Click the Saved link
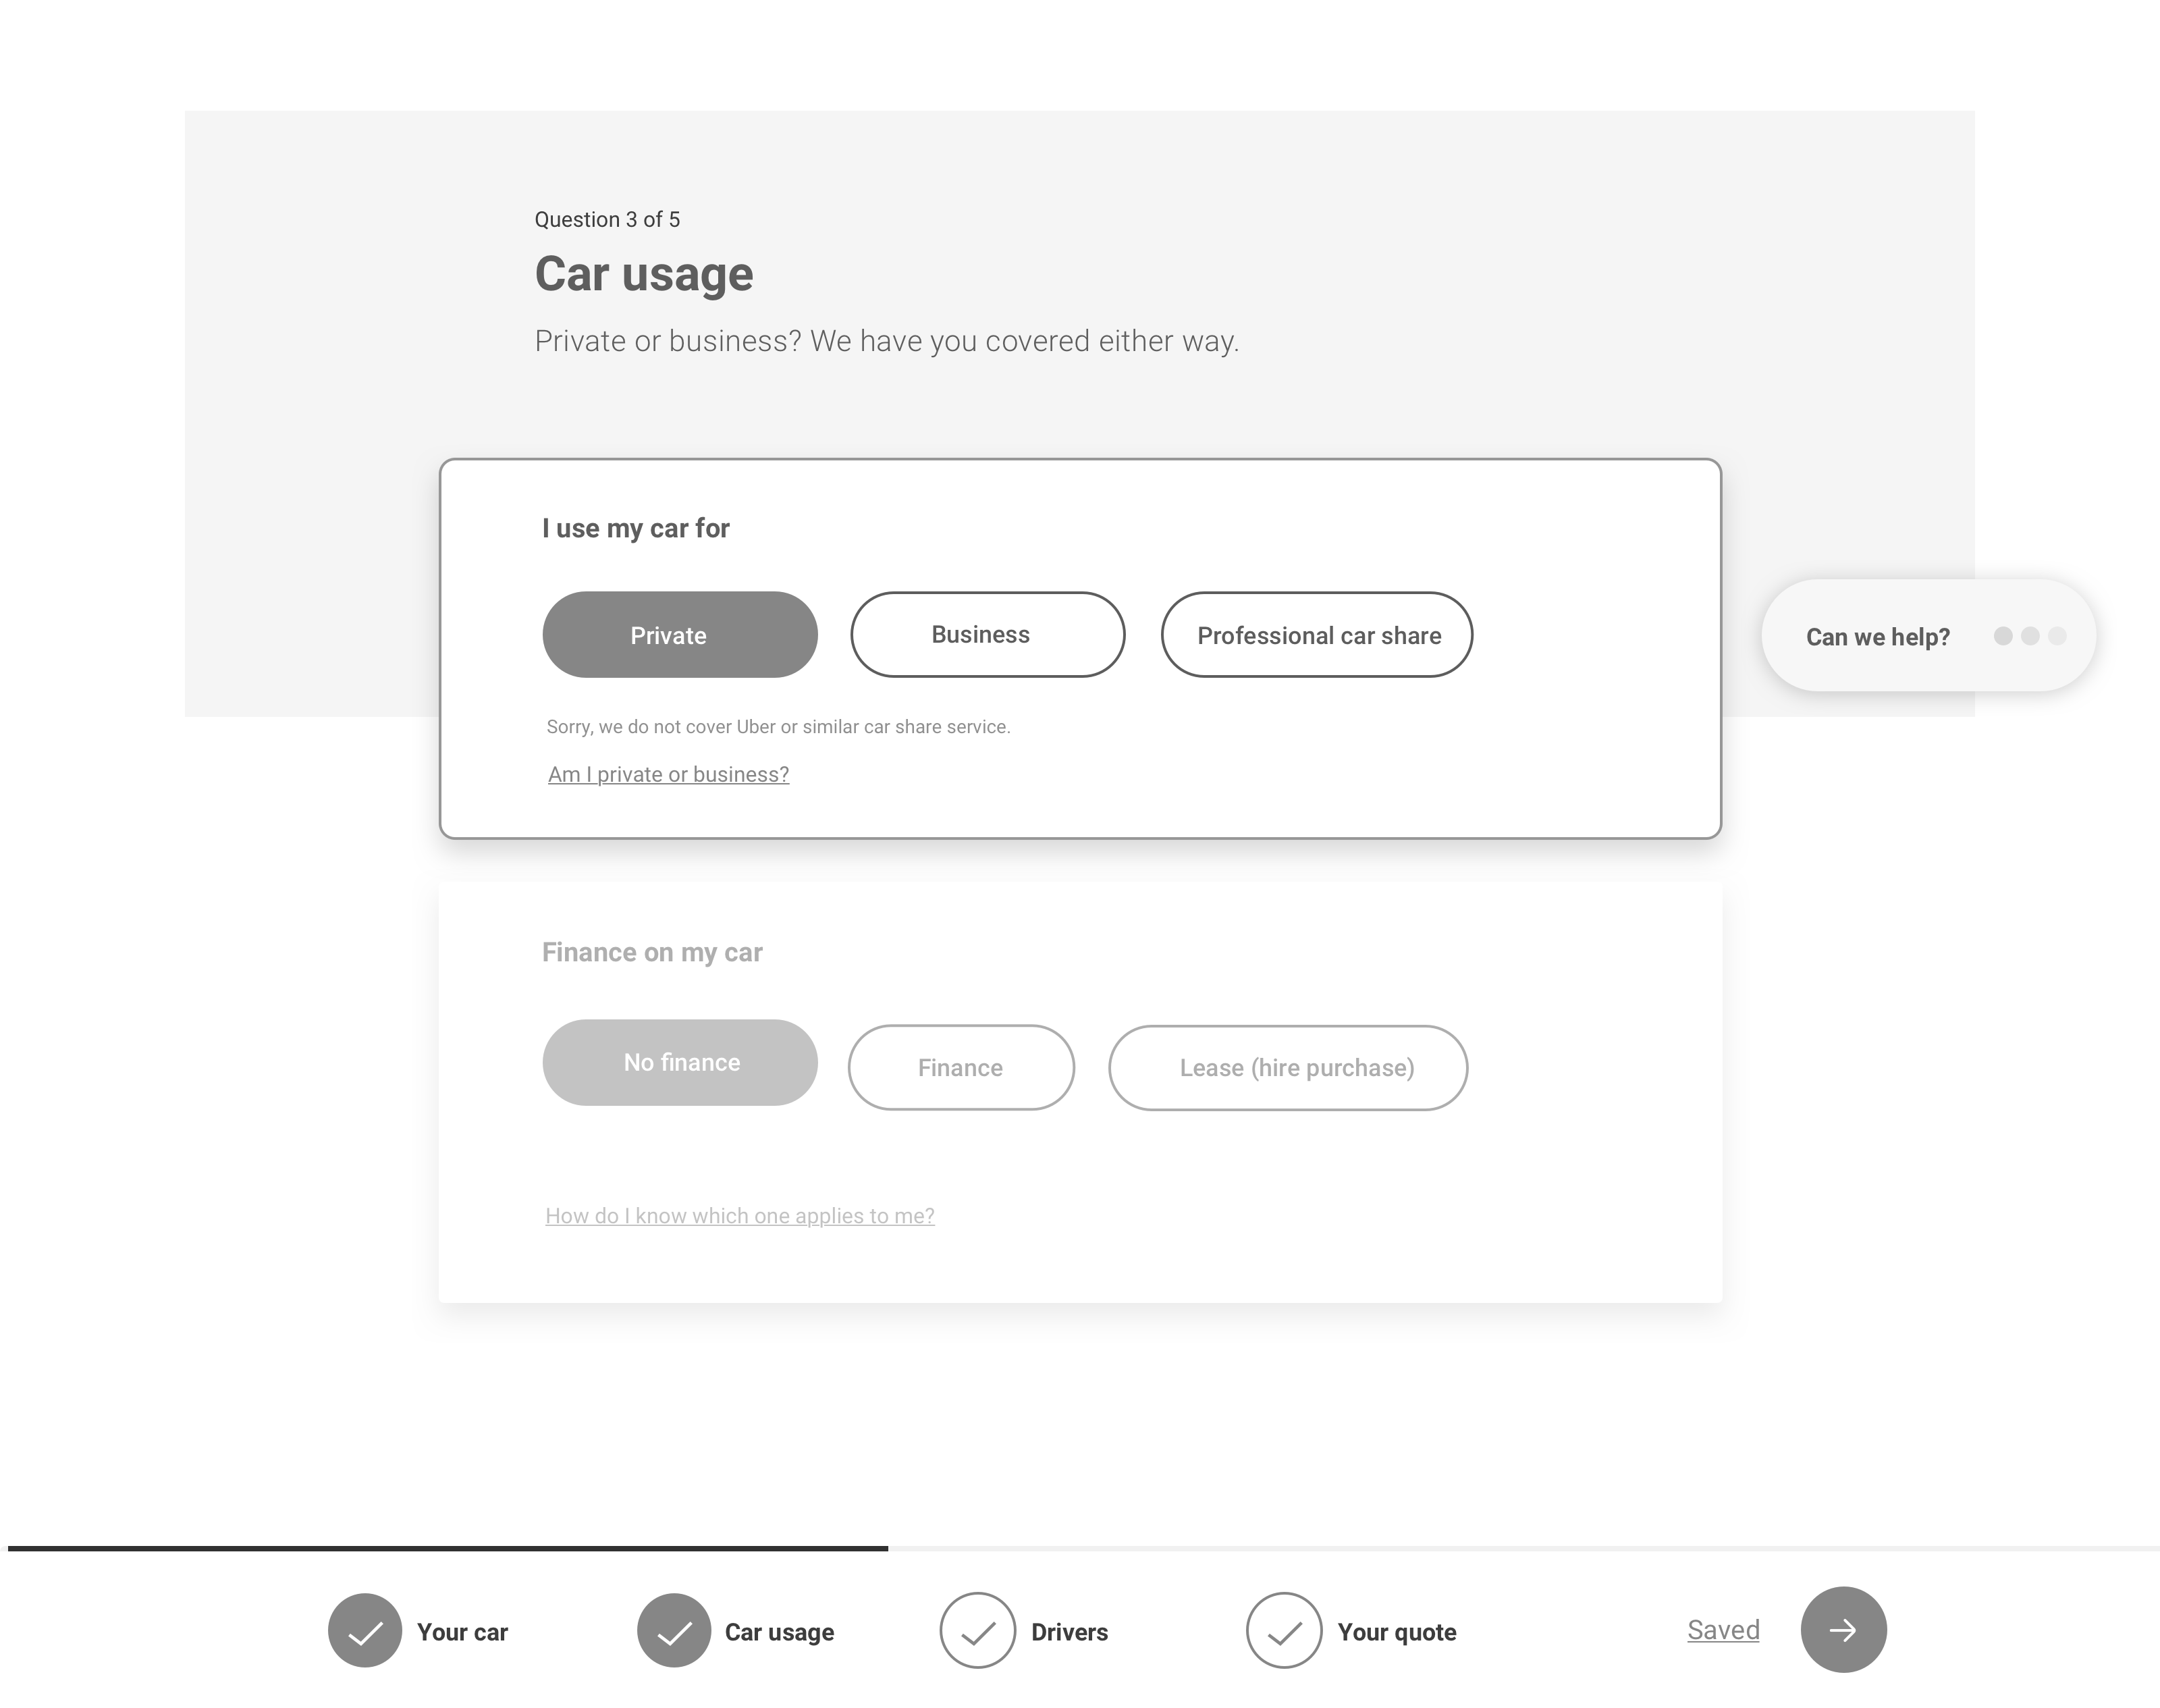2160x1708 pixels. [x=1723, y=1630]
